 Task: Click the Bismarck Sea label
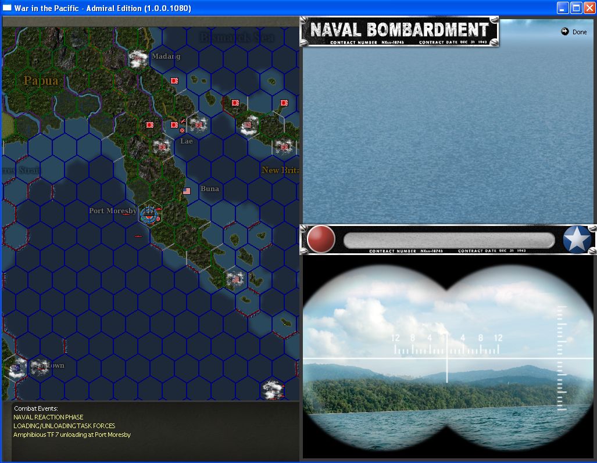[237, 37]
